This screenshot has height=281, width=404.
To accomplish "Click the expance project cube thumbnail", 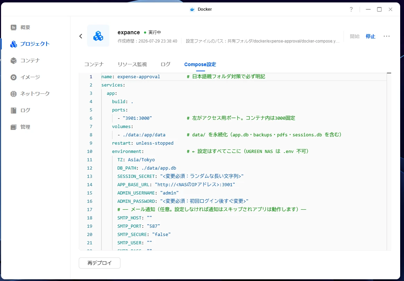I will click(98, 36).
